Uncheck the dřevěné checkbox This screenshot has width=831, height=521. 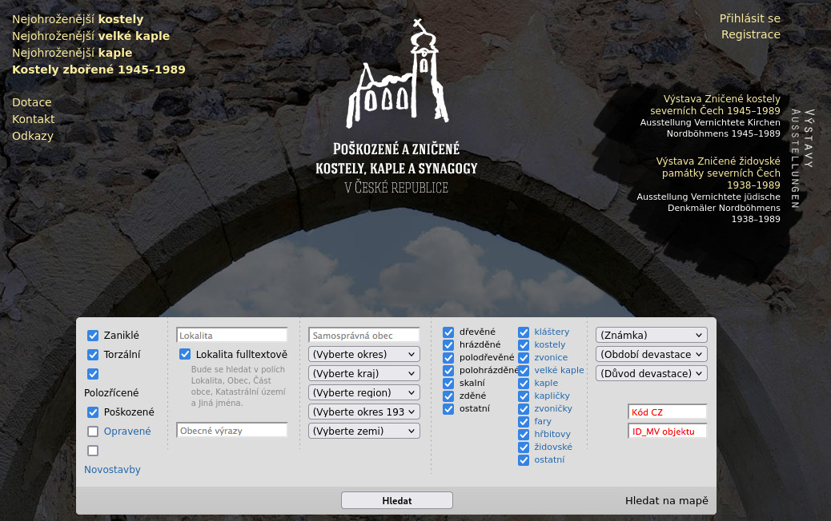448,332
